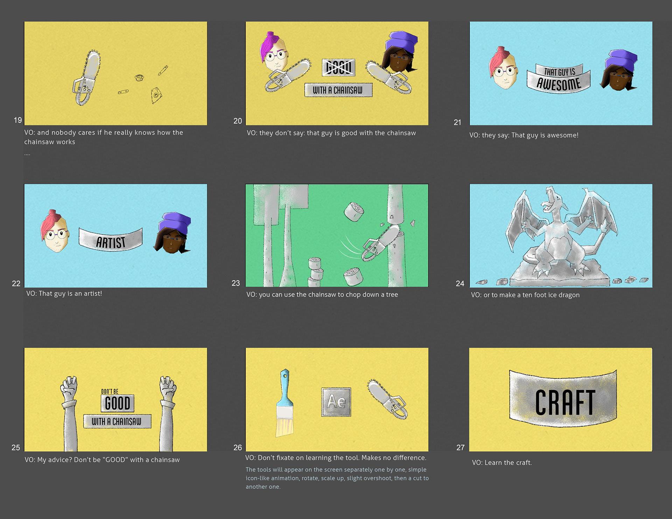
Task: Click caption 'they don't say: that guy is good'
Action: coord(331,133)
